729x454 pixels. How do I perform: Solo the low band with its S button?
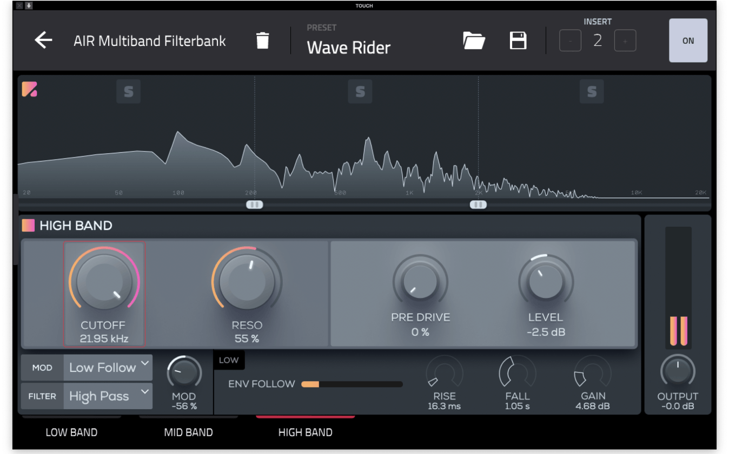pos(128,91)
